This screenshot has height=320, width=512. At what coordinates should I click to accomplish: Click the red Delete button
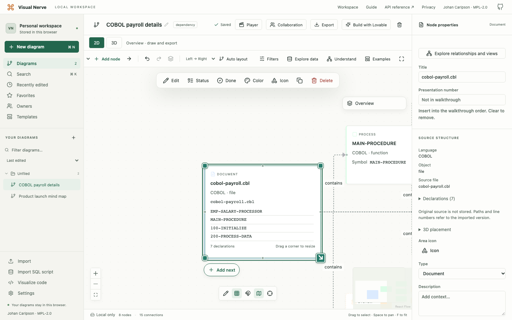click(322, 81)
